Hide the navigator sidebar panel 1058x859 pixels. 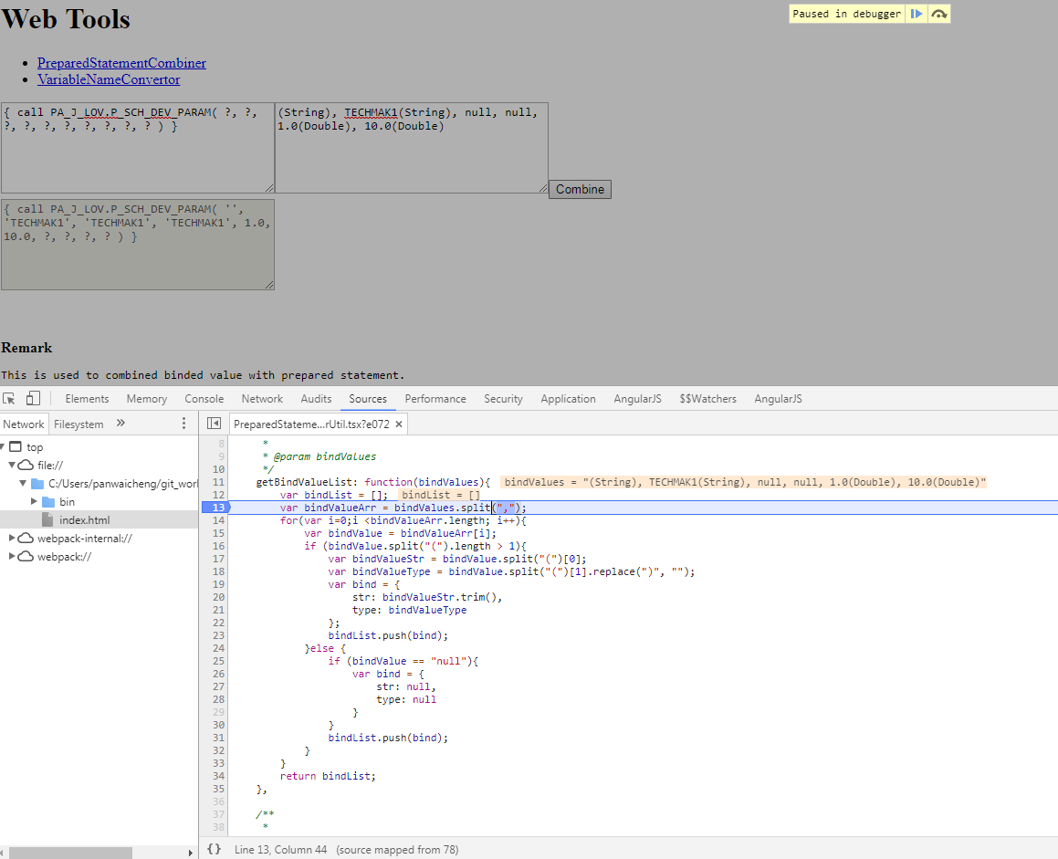214,423
